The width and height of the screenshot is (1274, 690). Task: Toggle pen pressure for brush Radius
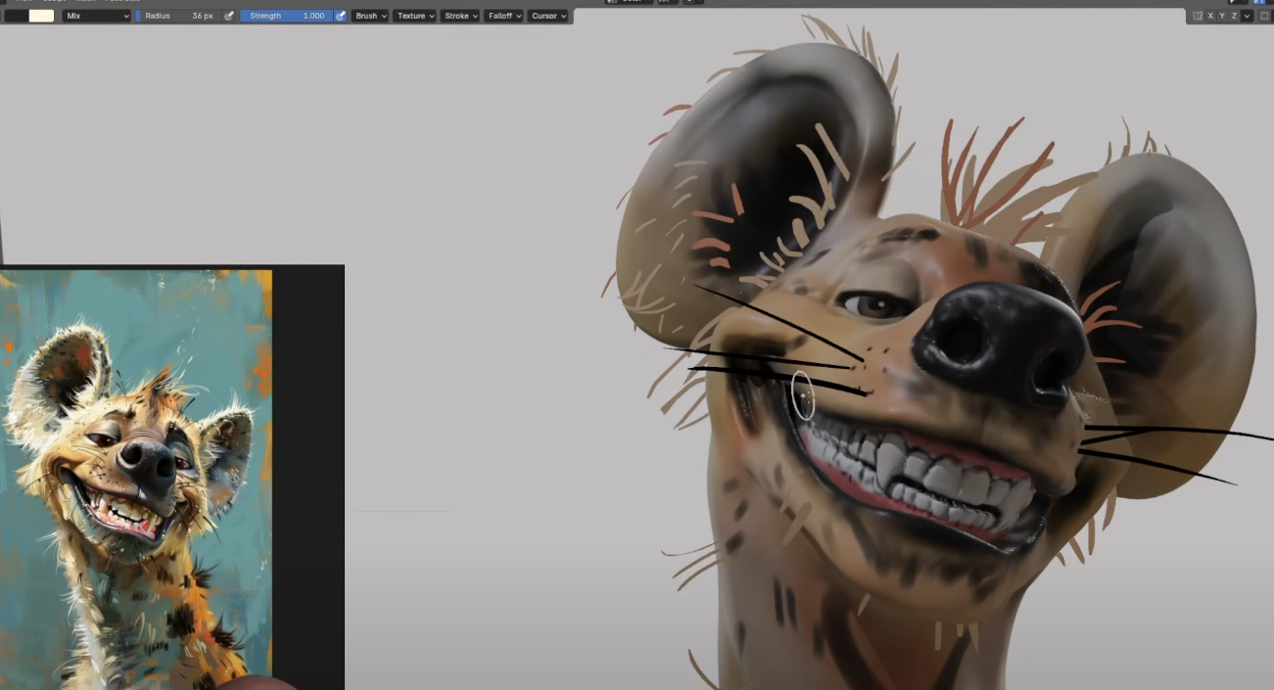(229, 16)
